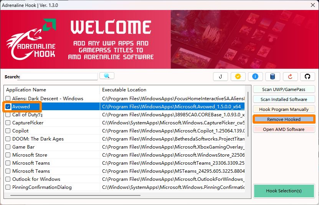Tick the PinningConfirmationDialog checkbox

[8, 187]
